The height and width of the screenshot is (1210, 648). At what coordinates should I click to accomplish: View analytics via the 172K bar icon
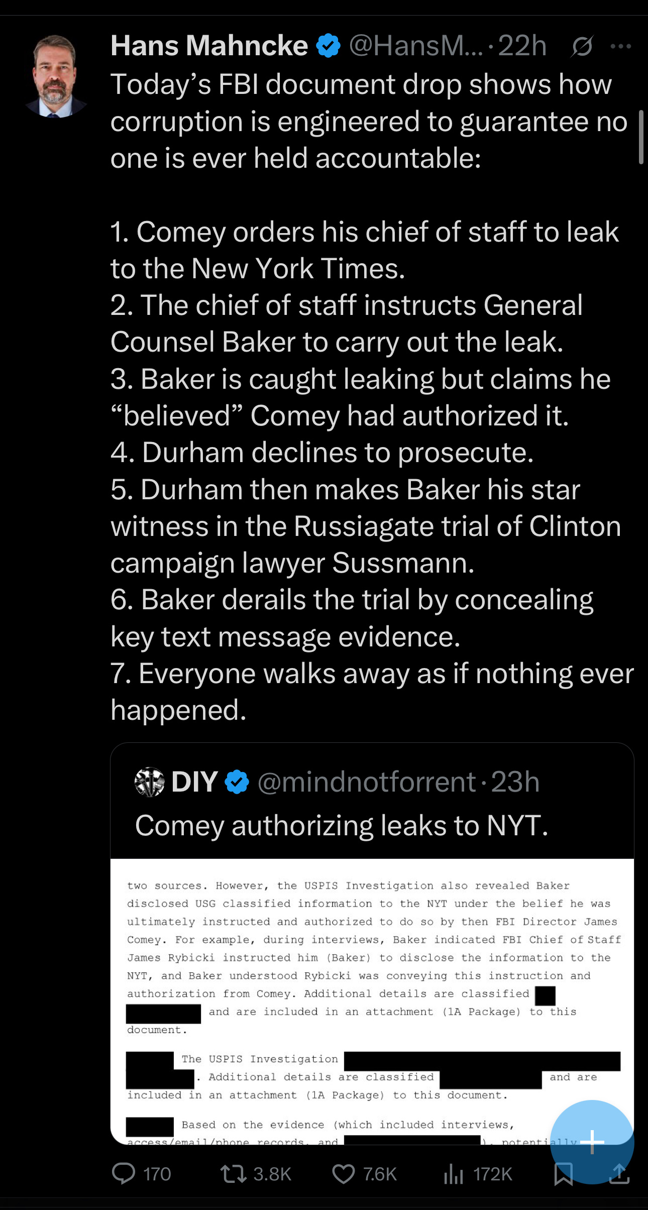pos(478,1174)
